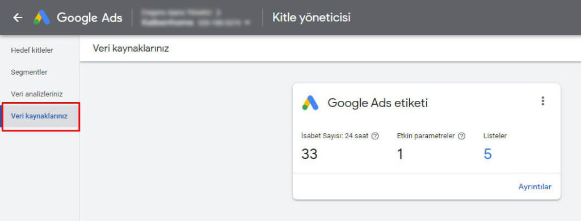Go back using the header arrow
The width and height of the screenshot is (581, 221).
click(18, 18)
